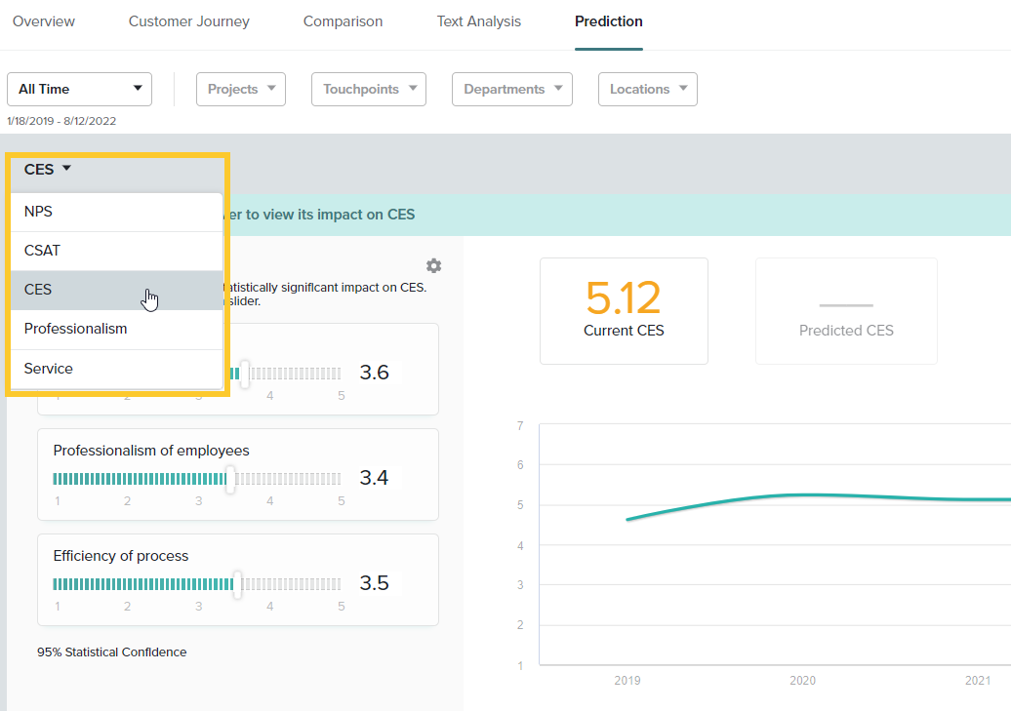1011x711 pixels.
Task: Open the settings gear icon
Action: click(x=434, y=266)
